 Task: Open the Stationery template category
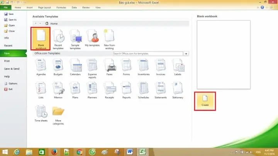coord(178,90)
